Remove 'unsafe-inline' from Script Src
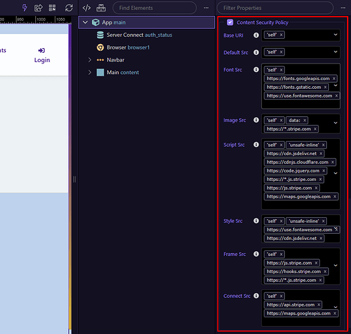This screenshot has height=334, width=351. pos(323,145)
